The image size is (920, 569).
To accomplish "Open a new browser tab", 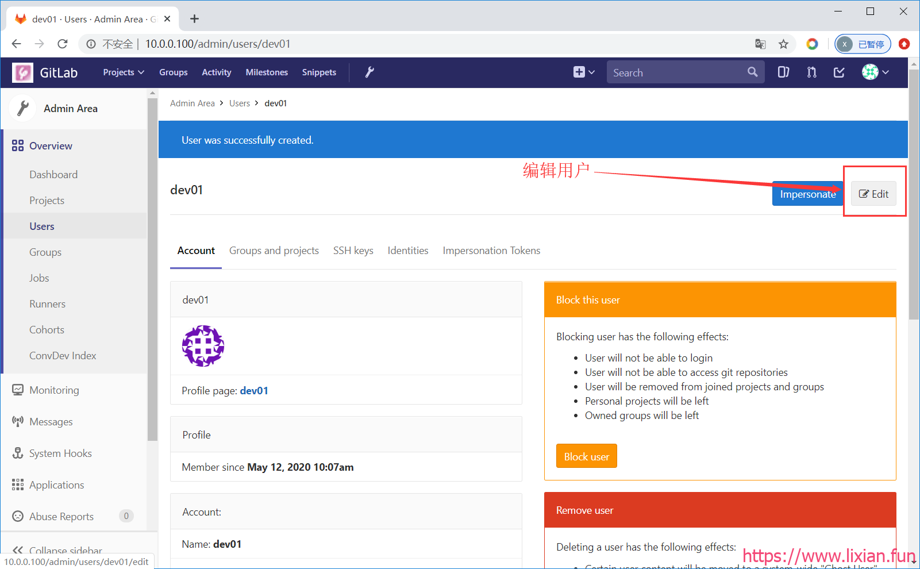I will [x=194, y=19].
